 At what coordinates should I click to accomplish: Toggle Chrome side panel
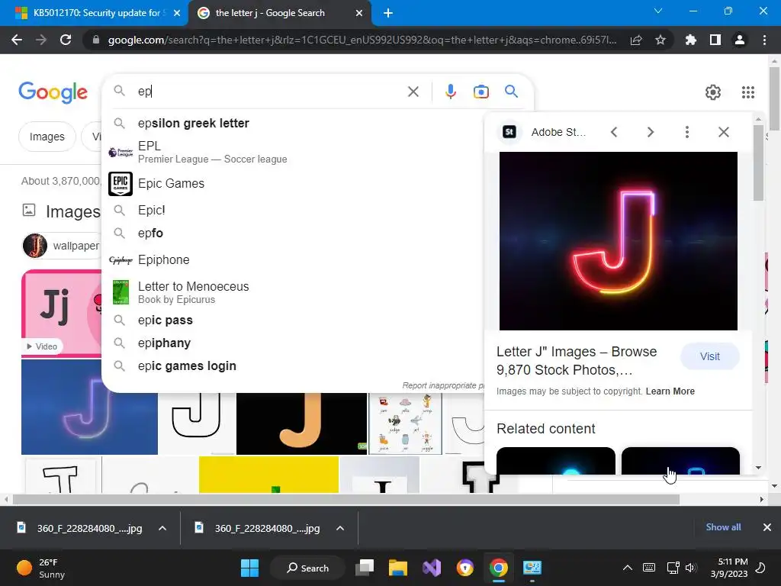pos(715,40)
